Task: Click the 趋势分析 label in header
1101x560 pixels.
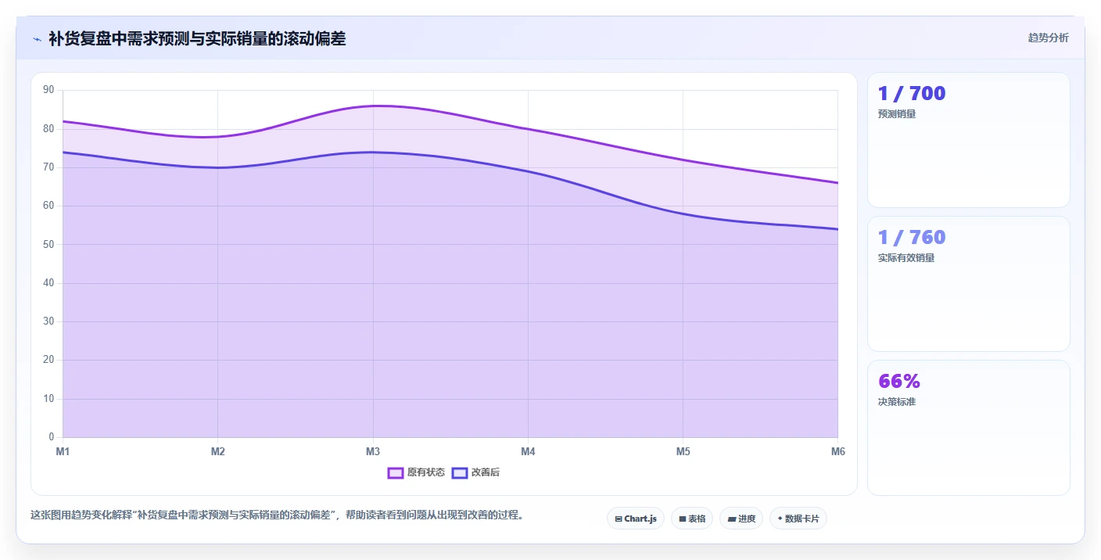Action: click(1049, 38)
